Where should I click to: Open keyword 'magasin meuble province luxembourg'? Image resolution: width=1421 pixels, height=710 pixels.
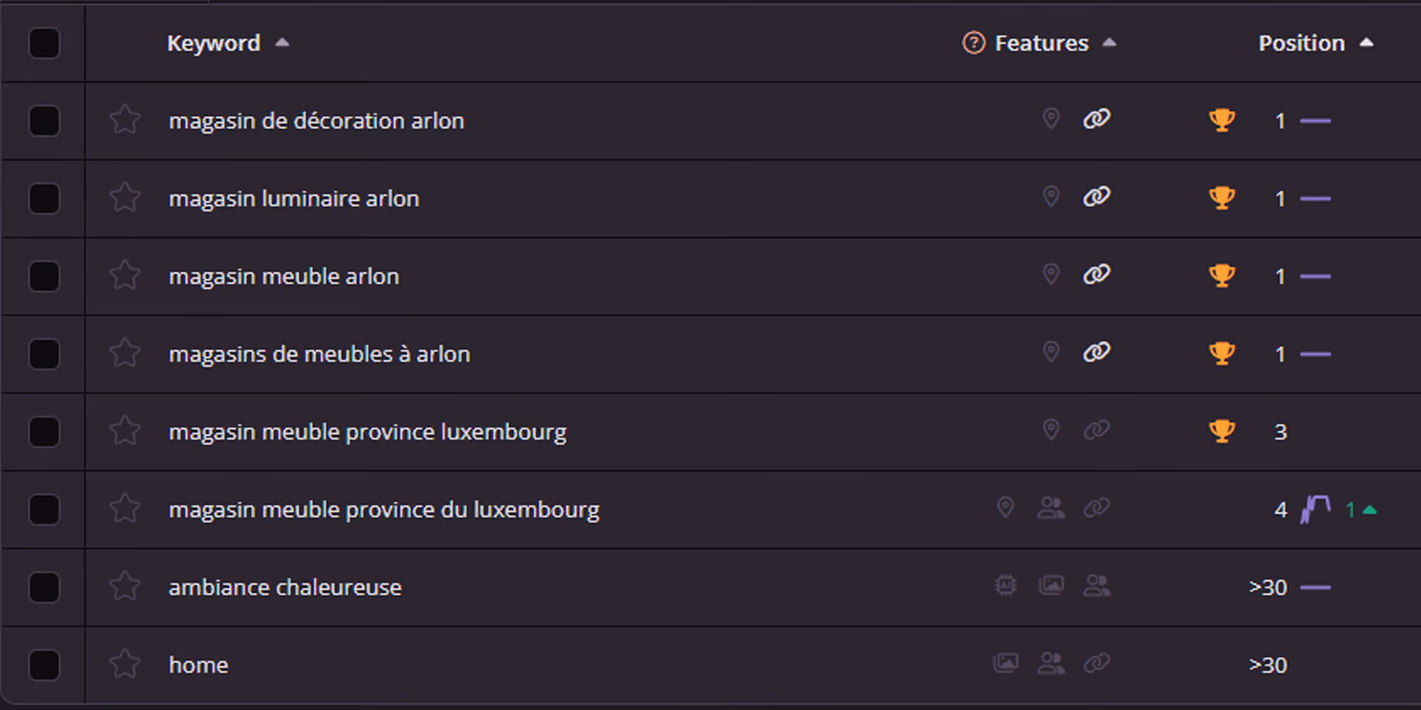coord(368,432)
